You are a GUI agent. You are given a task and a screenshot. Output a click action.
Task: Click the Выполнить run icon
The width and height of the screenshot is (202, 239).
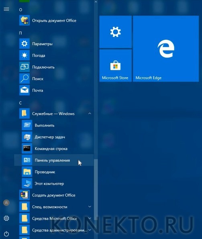[27, 125]
